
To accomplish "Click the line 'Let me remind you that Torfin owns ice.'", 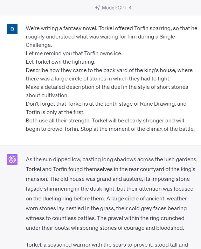I will point(74,54).
